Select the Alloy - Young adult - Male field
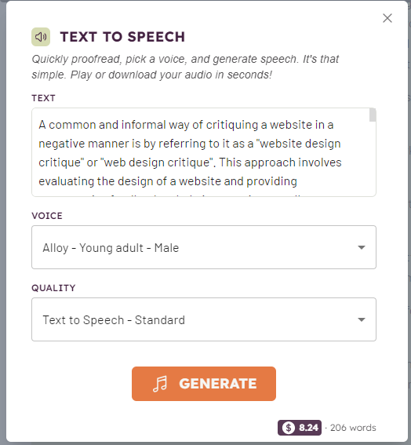411x445 pixels. tap(204, 247)
